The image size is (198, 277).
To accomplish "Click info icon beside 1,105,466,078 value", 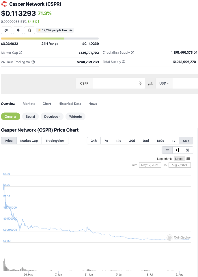I will [195, 53].
